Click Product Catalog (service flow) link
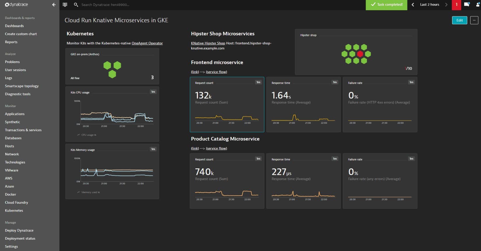The height and width of the screenshot is (251, 481). pyautogui.click(x=216, y=148)
